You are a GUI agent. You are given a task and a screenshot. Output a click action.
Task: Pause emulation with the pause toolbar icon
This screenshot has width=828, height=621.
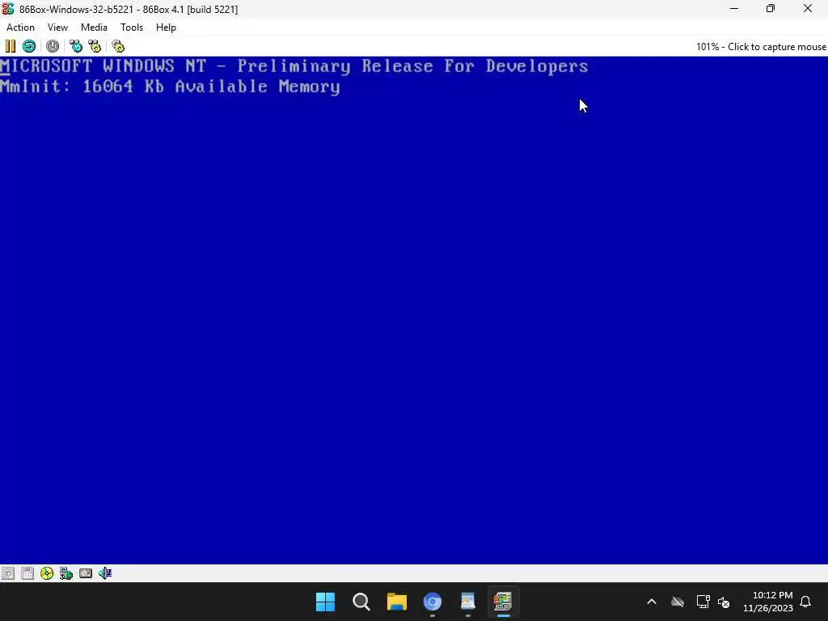[10, 46]
